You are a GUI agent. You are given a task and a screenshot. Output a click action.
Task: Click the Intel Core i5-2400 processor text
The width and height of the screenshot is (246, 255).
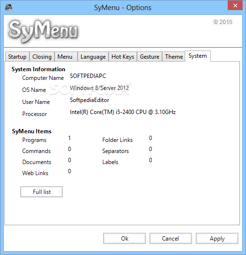123,112
